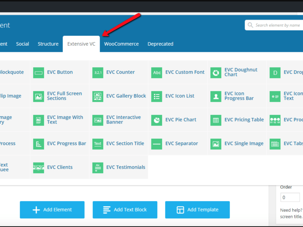This screenshot has height=227, width=303.
Task: Switch to the Structure tab
Action: coord(48,44)
